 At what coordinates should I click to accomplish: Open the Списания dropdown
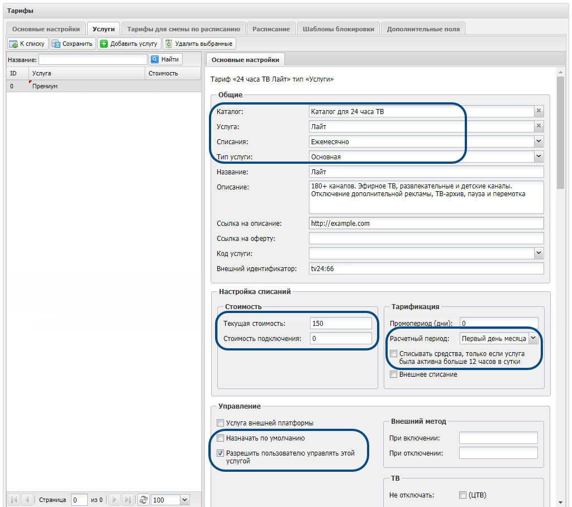(538, 141)
